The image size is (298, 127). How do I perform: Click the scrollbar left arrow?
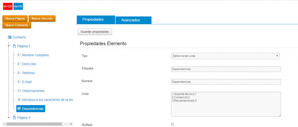(x=4, y=124)
